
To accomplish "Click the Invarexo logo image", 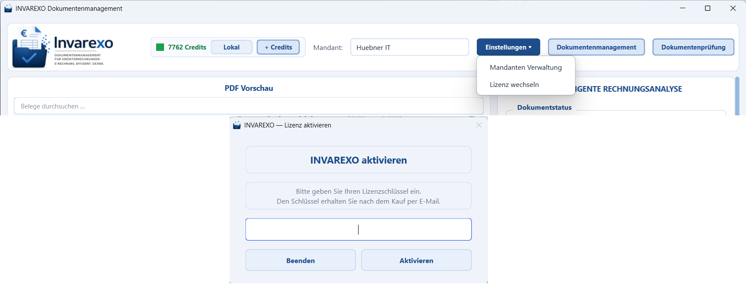I will 63,47.
